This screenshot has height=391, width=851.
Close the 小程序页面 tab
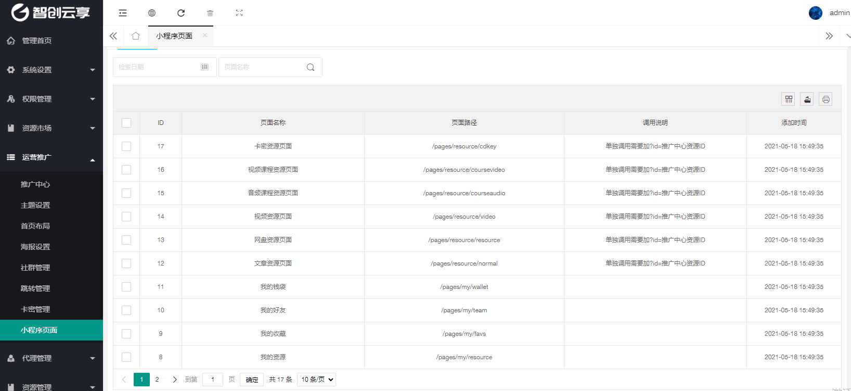coord(205,35)
